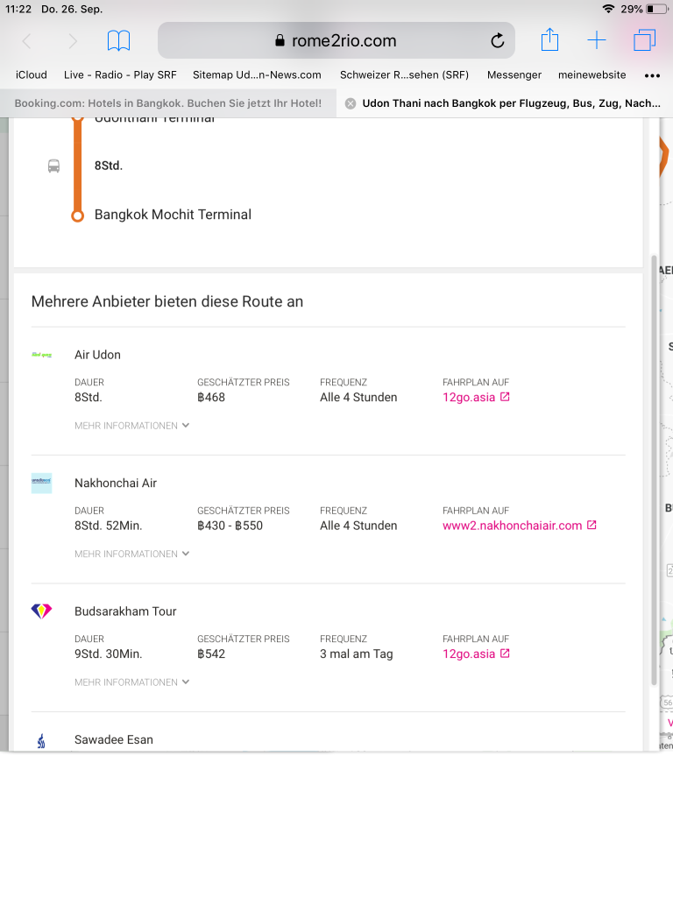Switch to the Booking.com Hotels in Bangkok tab
This screenshot has height=897, width=673.
168,103
